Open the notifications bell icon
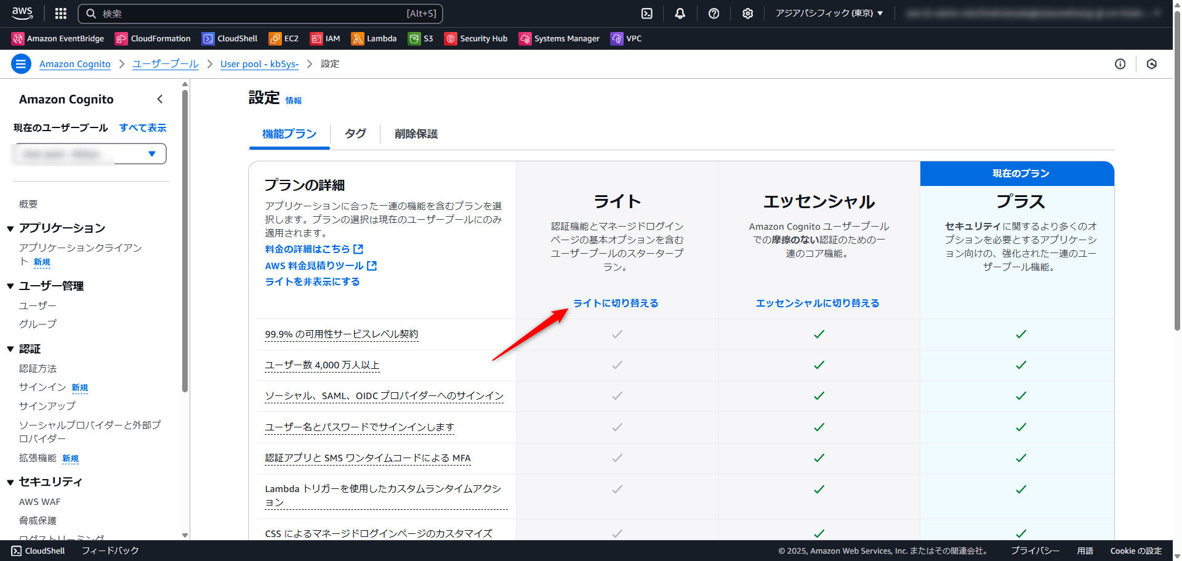This screenshot has width=1182, height=561. click(680, 14)
